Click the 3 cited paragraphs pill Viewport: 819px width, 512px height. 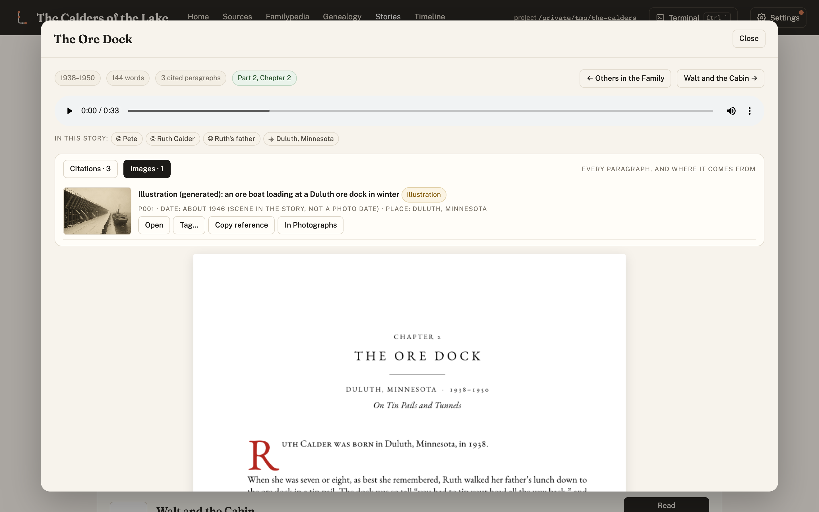coord(191,78)
